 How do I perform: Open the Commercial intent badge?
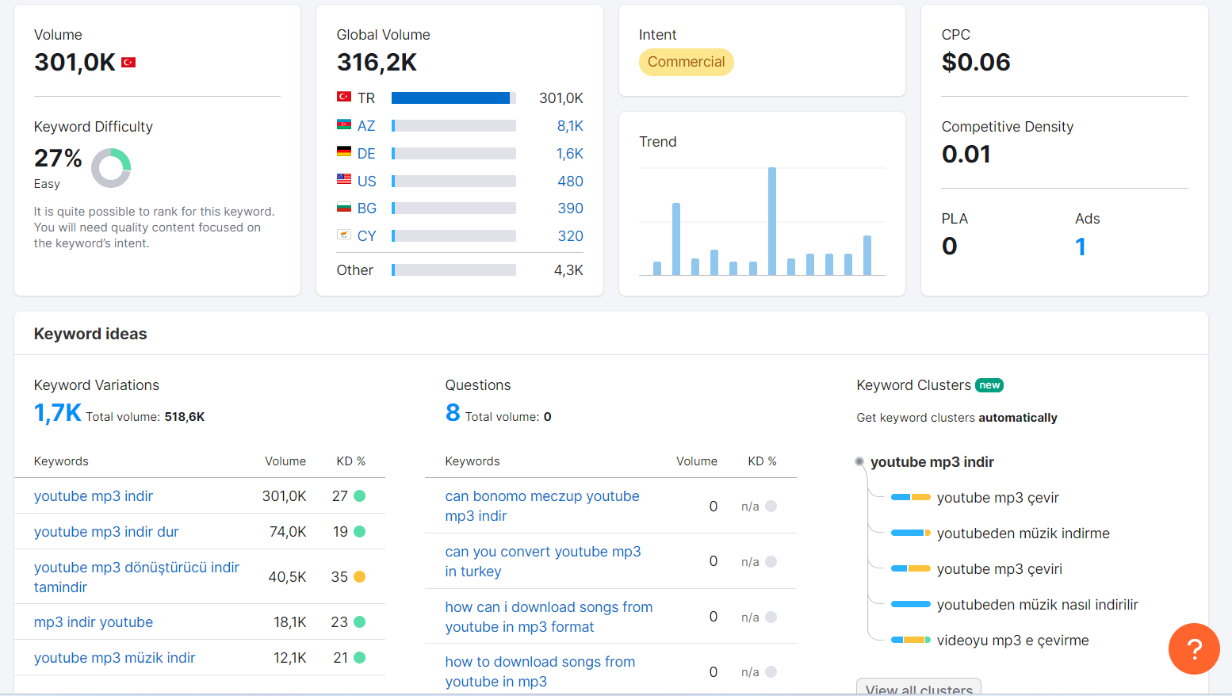point(687,62)
